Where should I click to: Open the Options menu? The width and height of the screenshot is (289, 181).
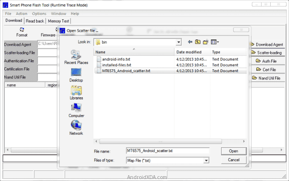pyautogui.click(x=39, y=13)
